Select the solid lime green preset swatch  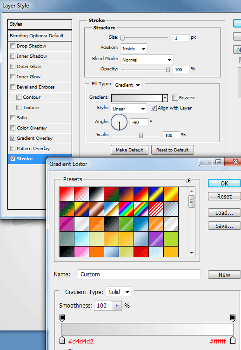[171, 239]
